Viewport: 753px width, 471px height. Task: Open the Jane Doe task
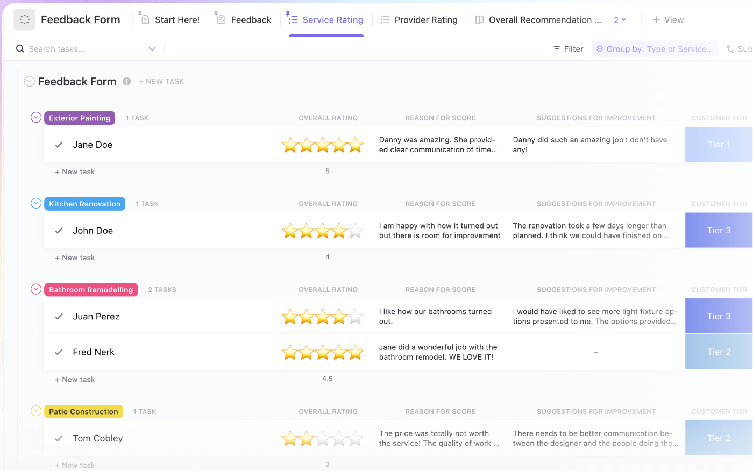tap(93, 145)
